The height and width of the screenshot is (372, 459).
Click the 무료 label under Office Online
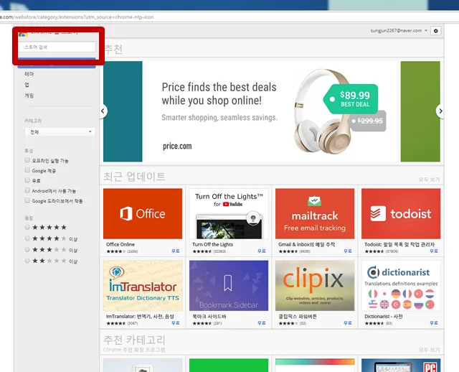(x=175, y=251)
